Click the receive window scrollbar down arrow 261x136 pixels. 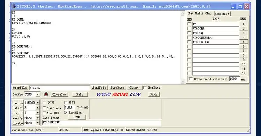[183, 81]
